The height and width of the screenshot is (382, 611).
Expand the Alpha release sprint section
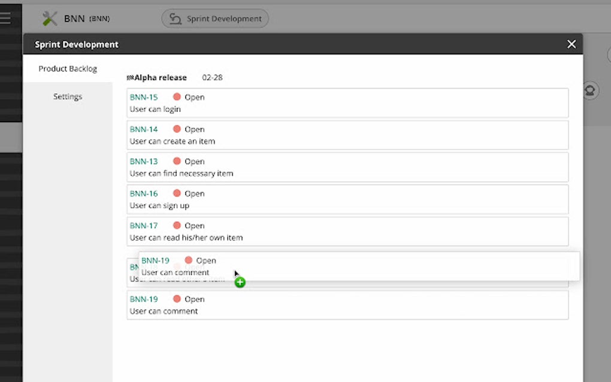(x=161, y=77)
